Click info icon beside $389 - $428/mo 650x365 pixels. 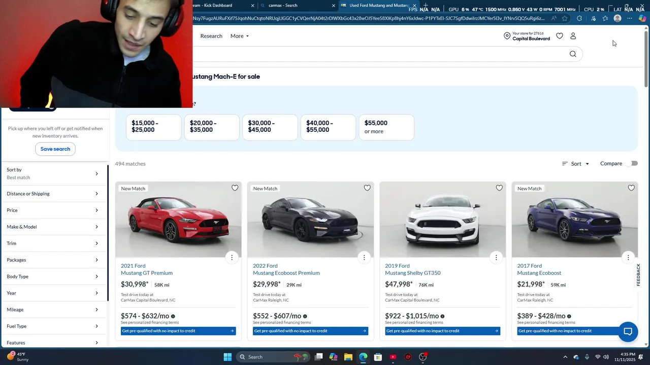click(569, 316)
